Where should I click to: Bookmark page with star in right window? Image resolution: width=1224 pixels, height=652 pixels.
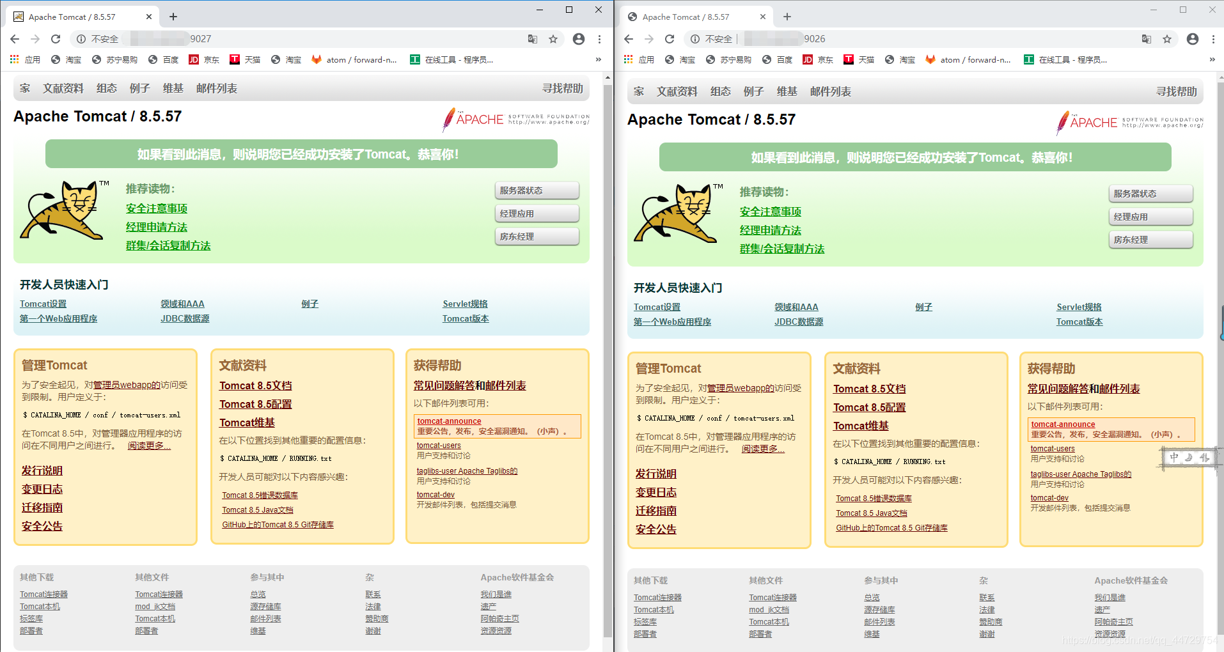click(x=1167, y=39)
